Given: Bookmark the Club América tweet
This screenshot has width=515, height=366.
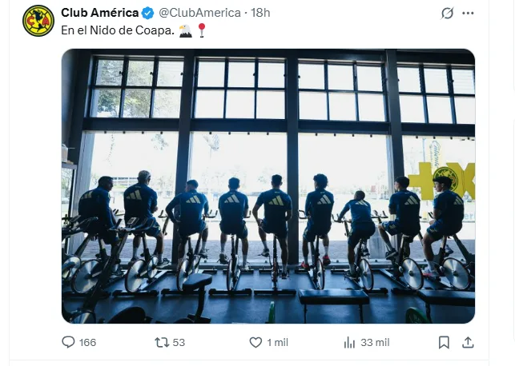Looking at the screenshot, I should tap(444, 342).
